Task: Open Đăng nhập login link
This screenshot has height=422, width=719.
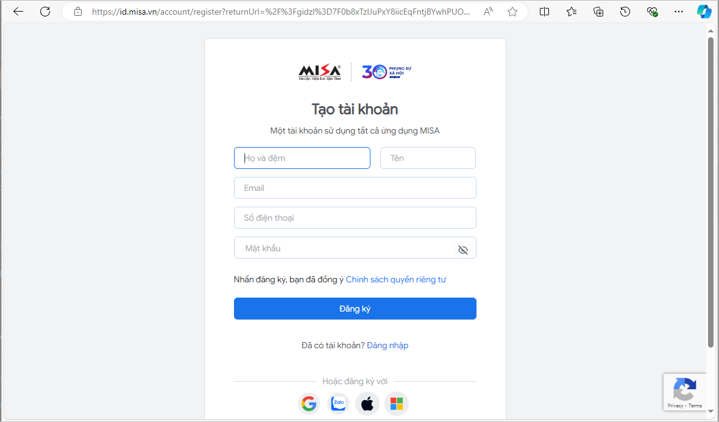Action: (388, 345)
